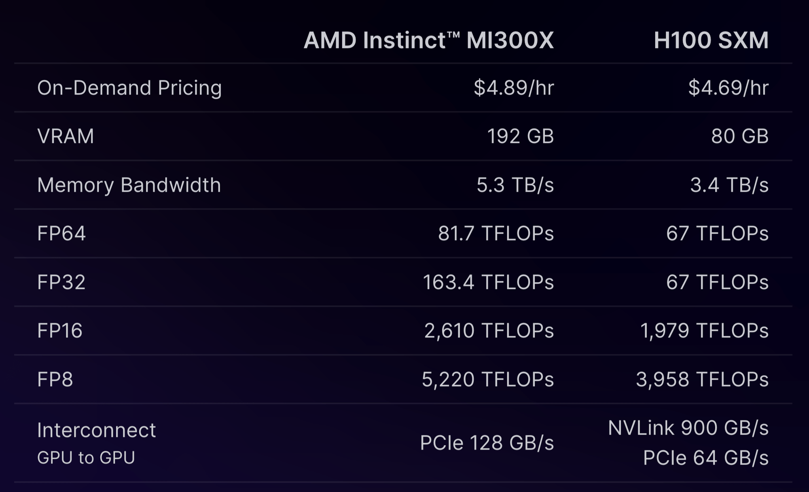
Task: Click the 3.4 TB/s bandwidth value
Action: (729, 185)
